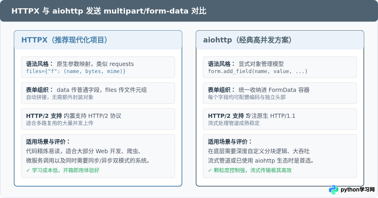The image size is (378, 198).
Task: Click 'HTTP/2 支持' label in aiohttp card
Action: [226, 116]
